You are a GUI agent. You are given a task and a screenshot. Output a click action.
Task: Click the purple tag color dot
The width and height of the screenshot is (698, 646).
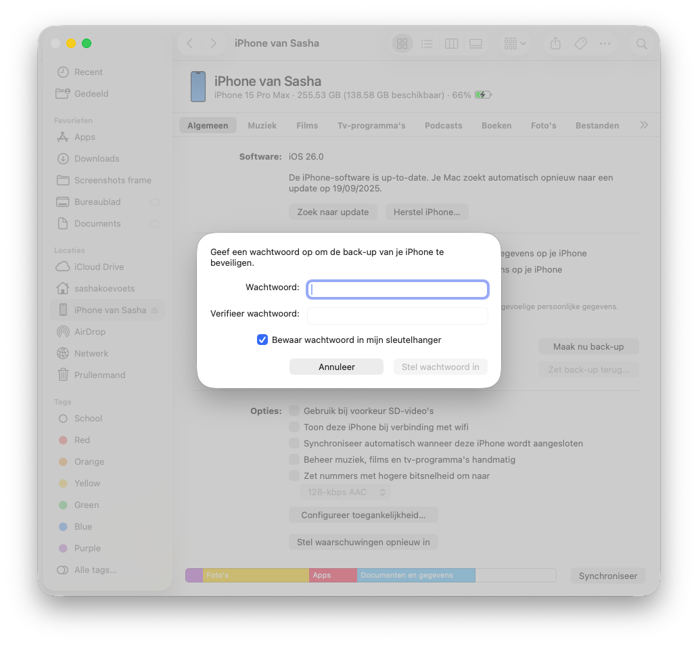point(63,549)
